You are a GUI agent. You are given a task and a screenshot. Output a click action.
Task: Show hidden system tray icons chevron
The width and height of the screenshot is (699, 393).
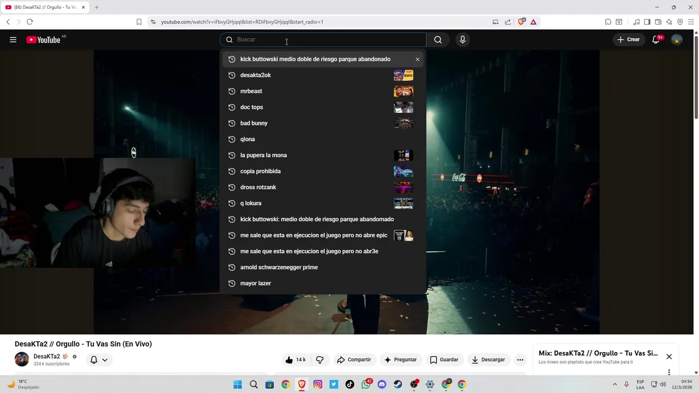click(615, 384)
